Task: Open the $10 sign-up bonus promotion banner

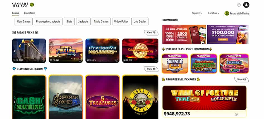Action: coord(184,34)
